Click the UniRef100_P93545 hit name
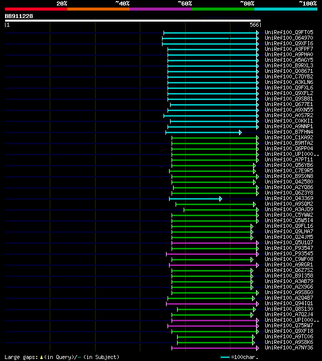Viewport: 322px width, 361px height. 289,253
